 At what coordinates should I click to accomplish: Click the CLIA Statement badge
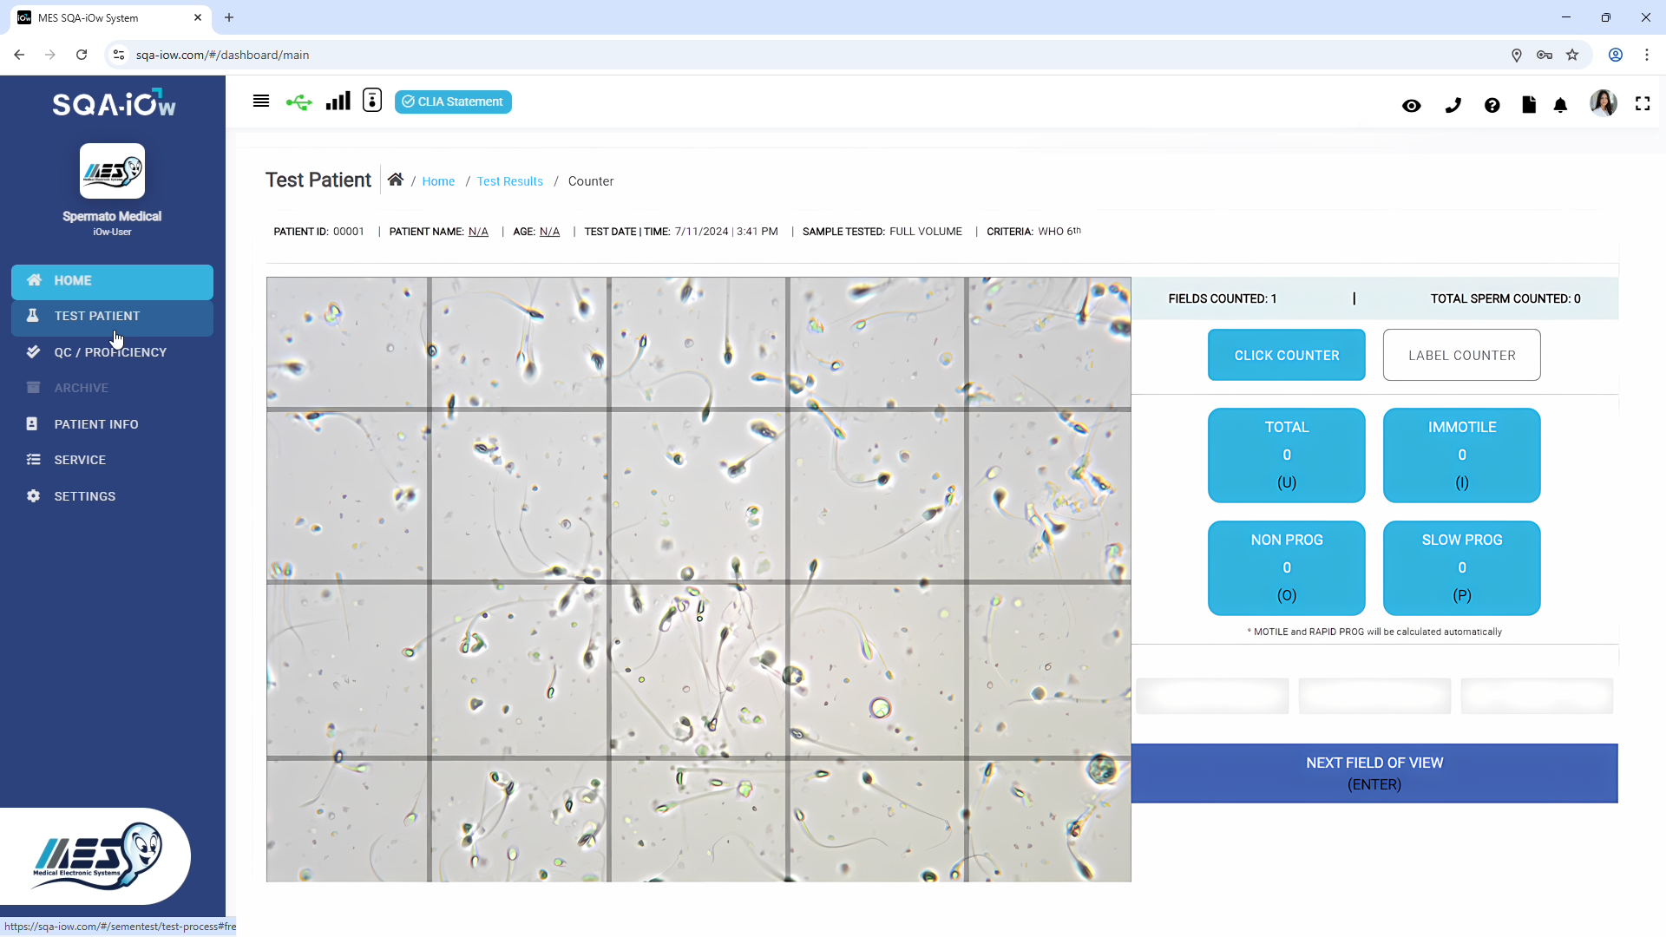pos(453,102)
